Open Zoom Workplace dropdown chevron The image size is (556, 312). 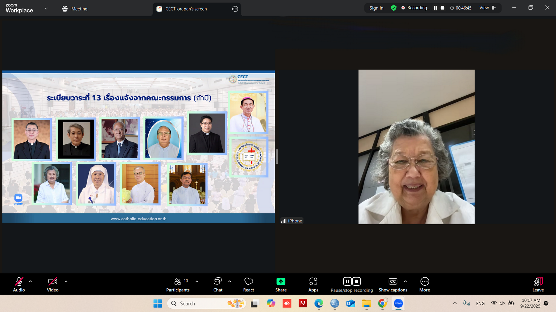pos(46,9)
